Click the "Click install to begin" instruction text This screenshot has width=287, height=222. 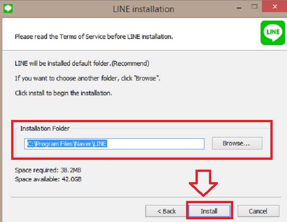[x=63, y=94]
